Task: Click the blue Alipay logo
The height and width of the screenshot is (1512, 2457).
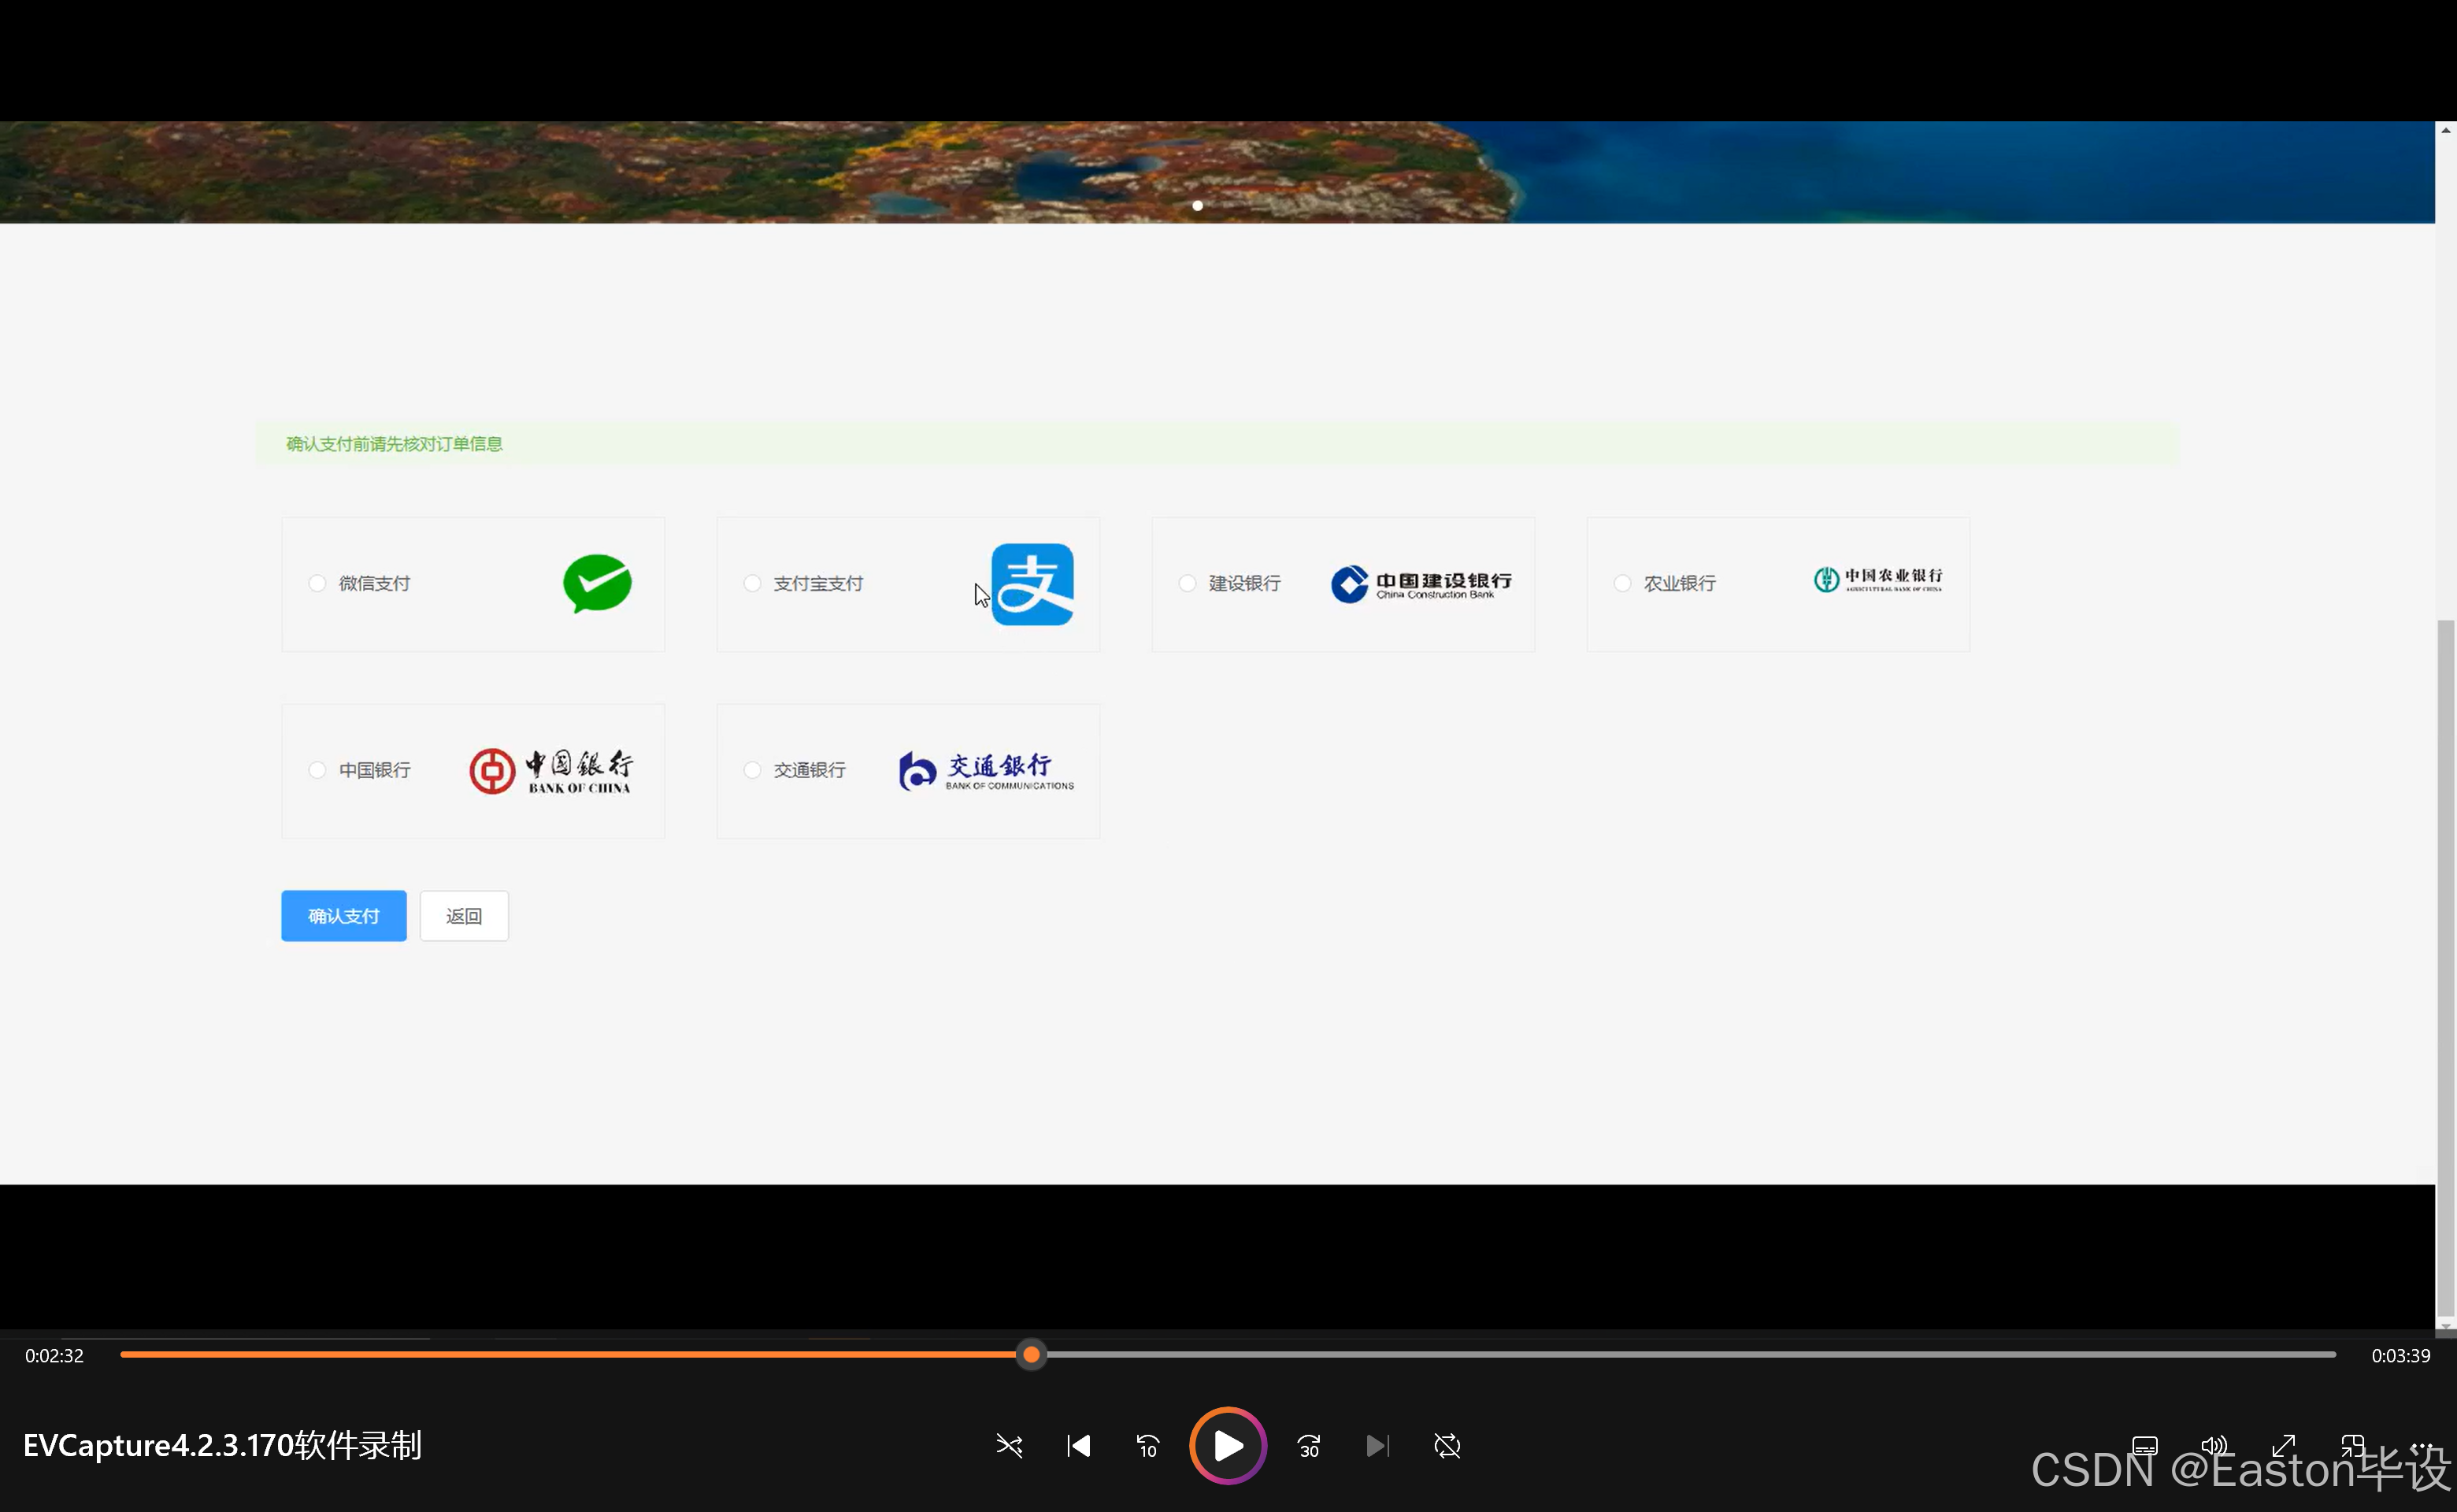Action: [1032, 584]
